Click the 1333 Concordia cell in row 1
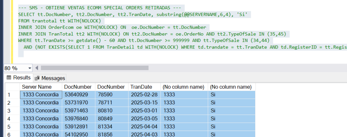The image size is (347, 137). pyautogui.click(x=41, y=95)
